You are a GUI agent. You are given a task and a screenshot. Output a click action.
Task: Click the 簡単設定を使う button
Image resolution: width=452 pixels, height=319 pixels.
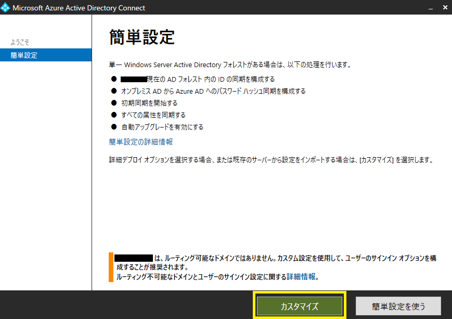tap(398, 306)
